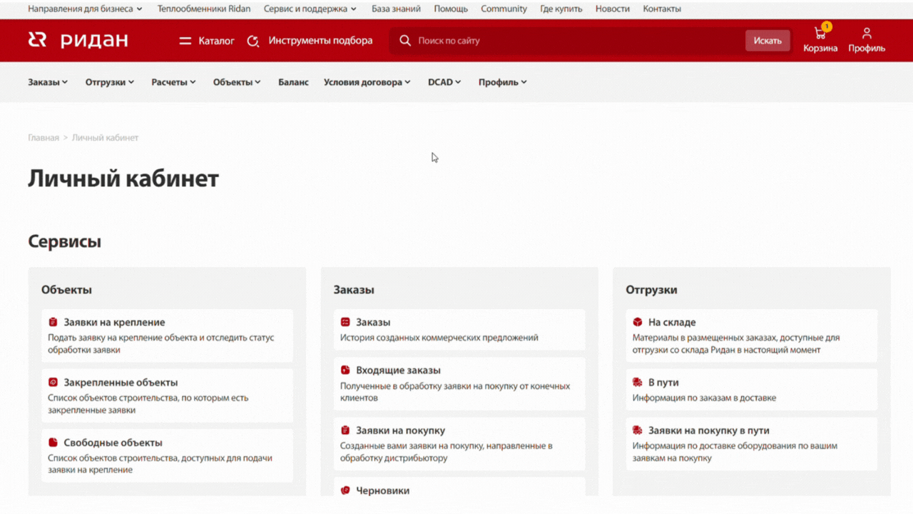Click the icon next to Заявки на крепление

tap(53, 322)
